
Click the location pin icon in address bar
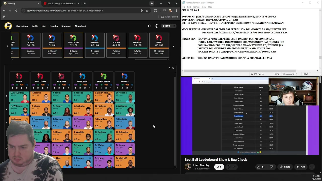142,11
